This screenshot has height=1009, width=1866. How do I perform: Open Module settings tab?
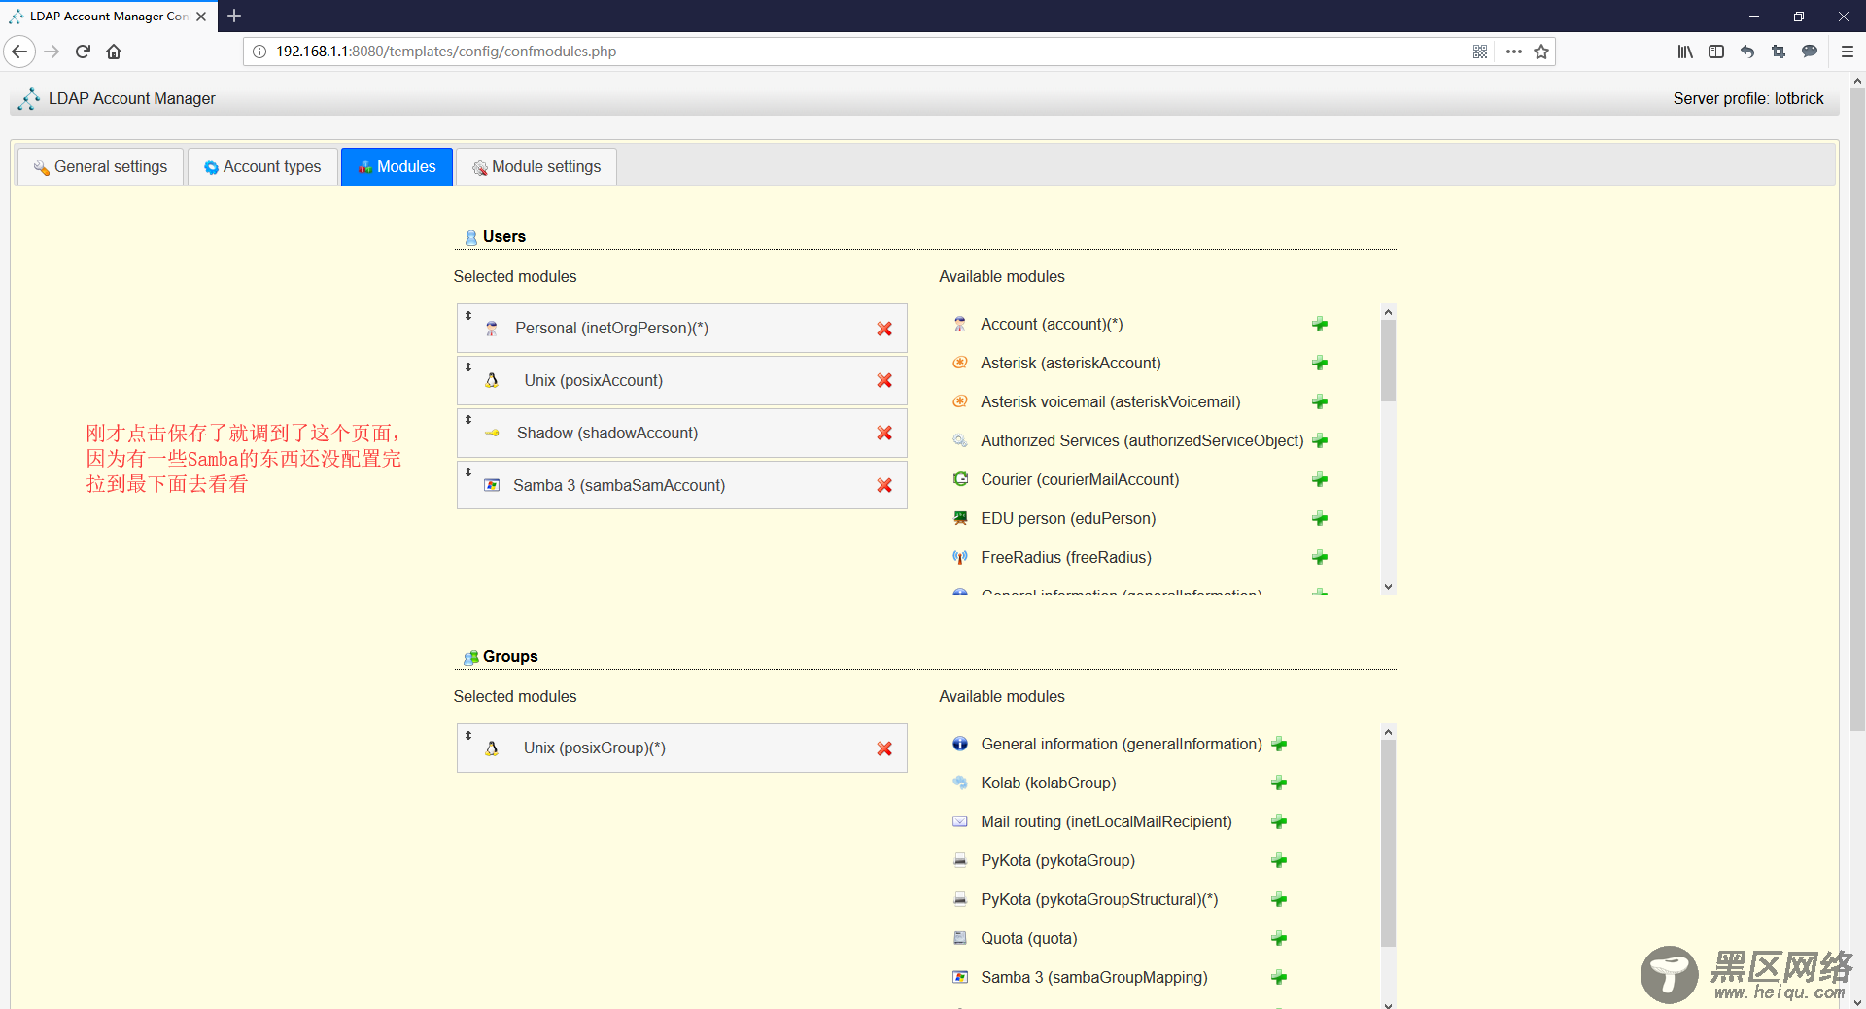click(x=536, y=167)
